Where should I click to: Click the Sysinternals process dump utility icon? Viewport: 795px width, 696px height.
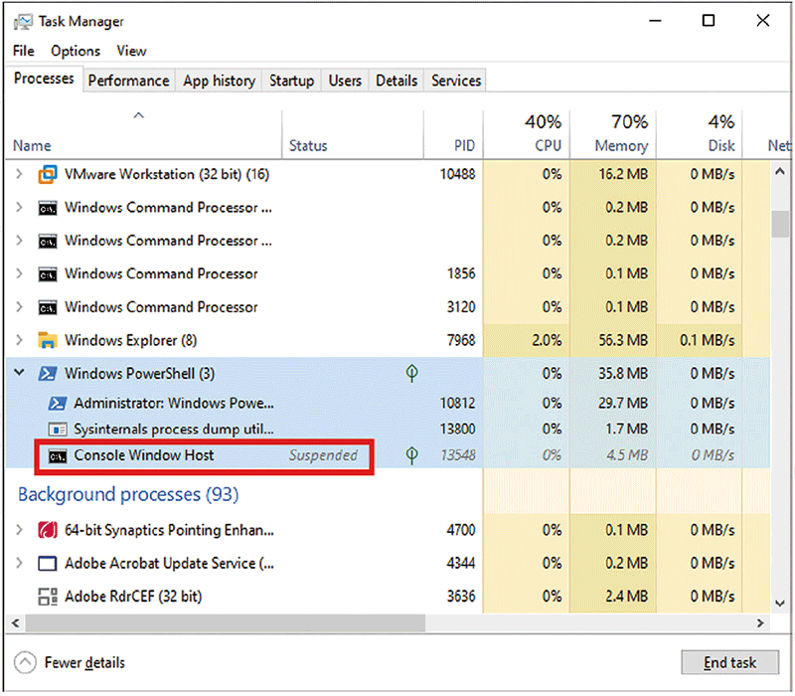(x=57, y=430)
